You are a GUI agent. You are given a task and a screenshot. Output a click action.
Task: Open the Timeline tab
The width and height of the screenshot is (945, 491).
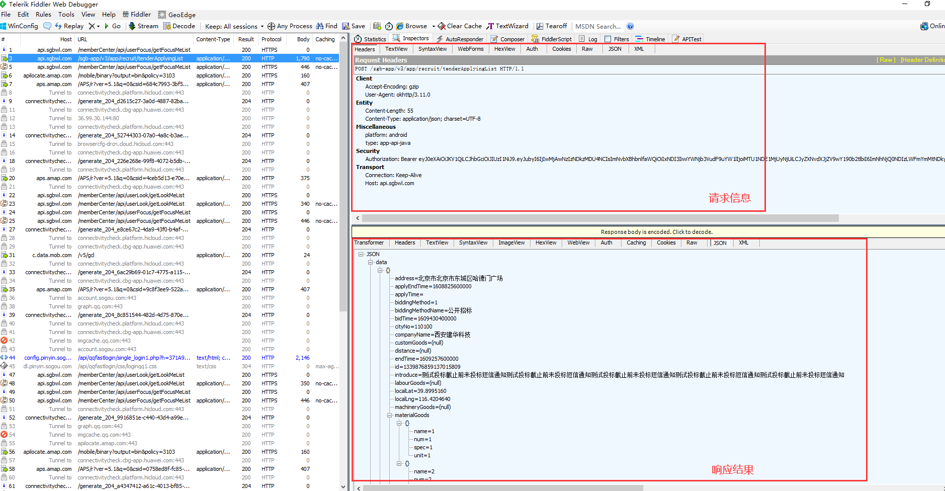[650, 39]
